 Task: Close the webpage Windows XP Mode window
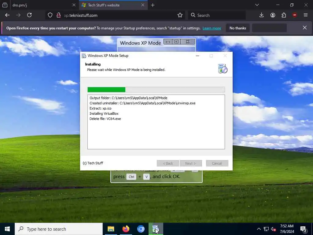coord(188,42)
